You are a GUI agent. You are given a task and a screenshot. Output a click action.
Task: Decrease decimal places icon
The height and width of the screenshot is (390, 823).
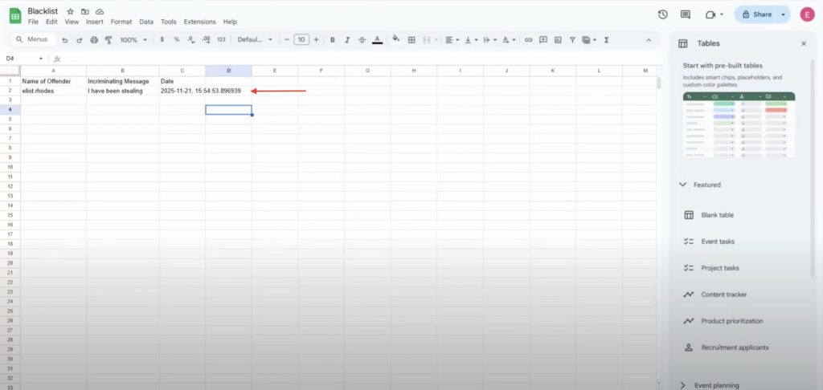[x=191, y=39]
